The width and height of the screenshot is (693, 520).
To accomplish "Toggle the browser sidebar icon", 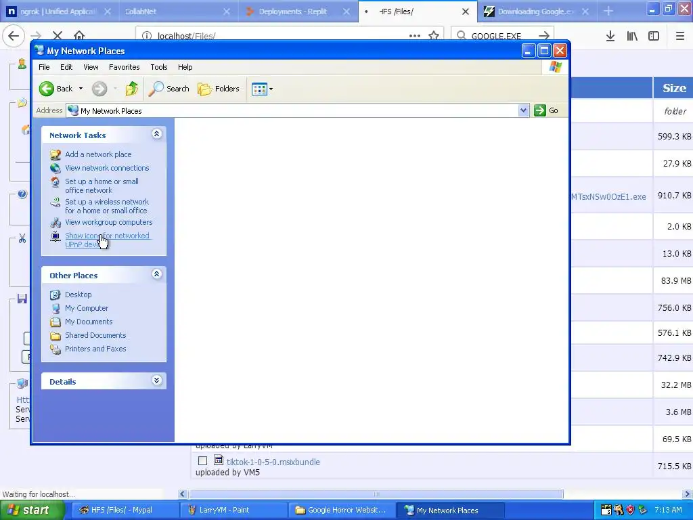I will pos(654,36).
